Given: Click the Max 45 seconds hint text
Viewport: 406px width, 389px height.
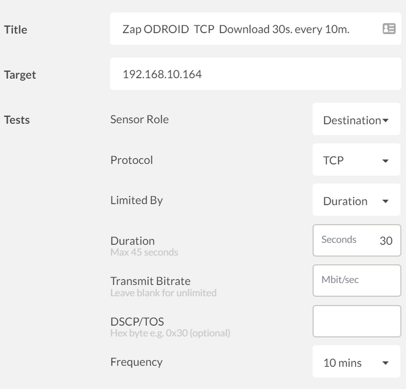Looking at the screenshot, I should [x=144, y=252].
